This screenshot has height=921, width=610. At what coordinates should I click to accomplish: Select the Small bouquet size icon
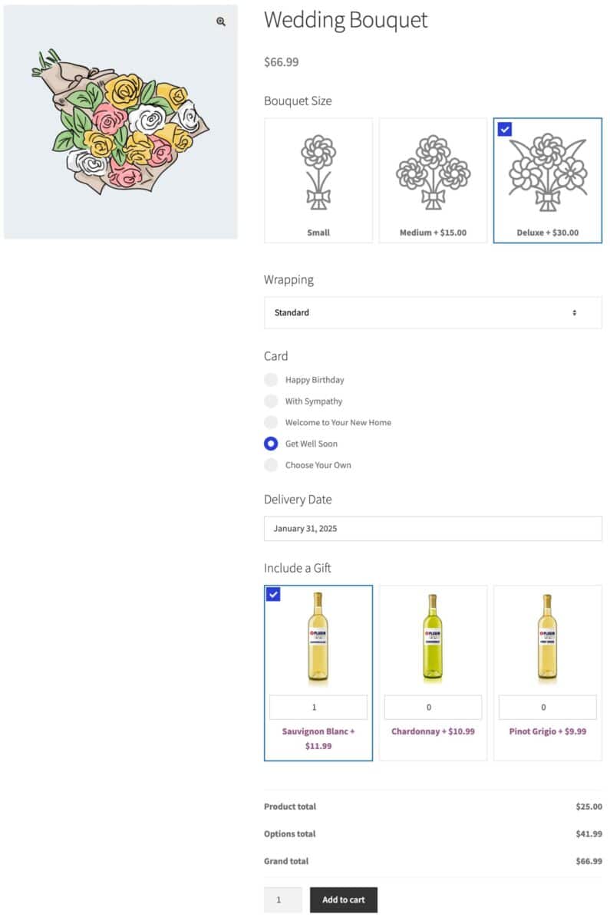pos(318,173)
